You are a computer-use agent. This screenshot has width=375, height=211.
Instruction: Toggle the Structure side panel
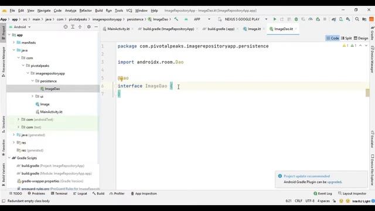coord(3,124)
